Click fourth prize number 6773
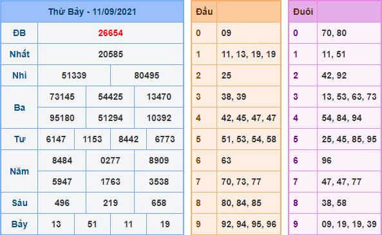Image resolution: width=382 pixels, height=235 pixels. (x=165, y=139)
